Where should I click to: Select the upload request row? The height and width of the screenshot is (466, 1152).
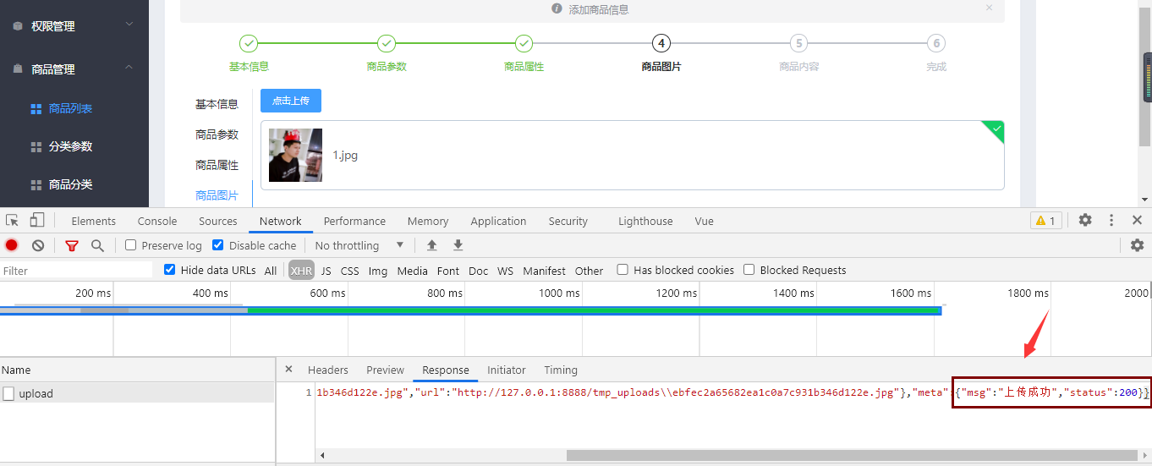point(137,393)
